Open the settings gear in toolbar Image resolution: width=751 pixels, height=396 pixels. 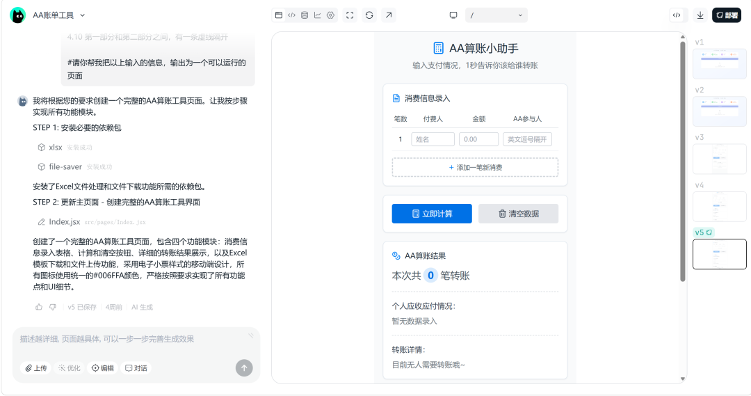(x=330, y=15)
